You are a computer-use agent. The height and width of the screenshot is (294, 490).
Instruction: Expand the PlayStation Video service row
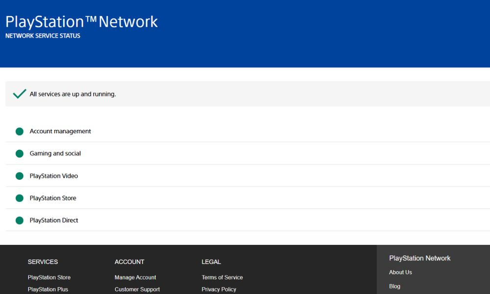click(54, 175)
